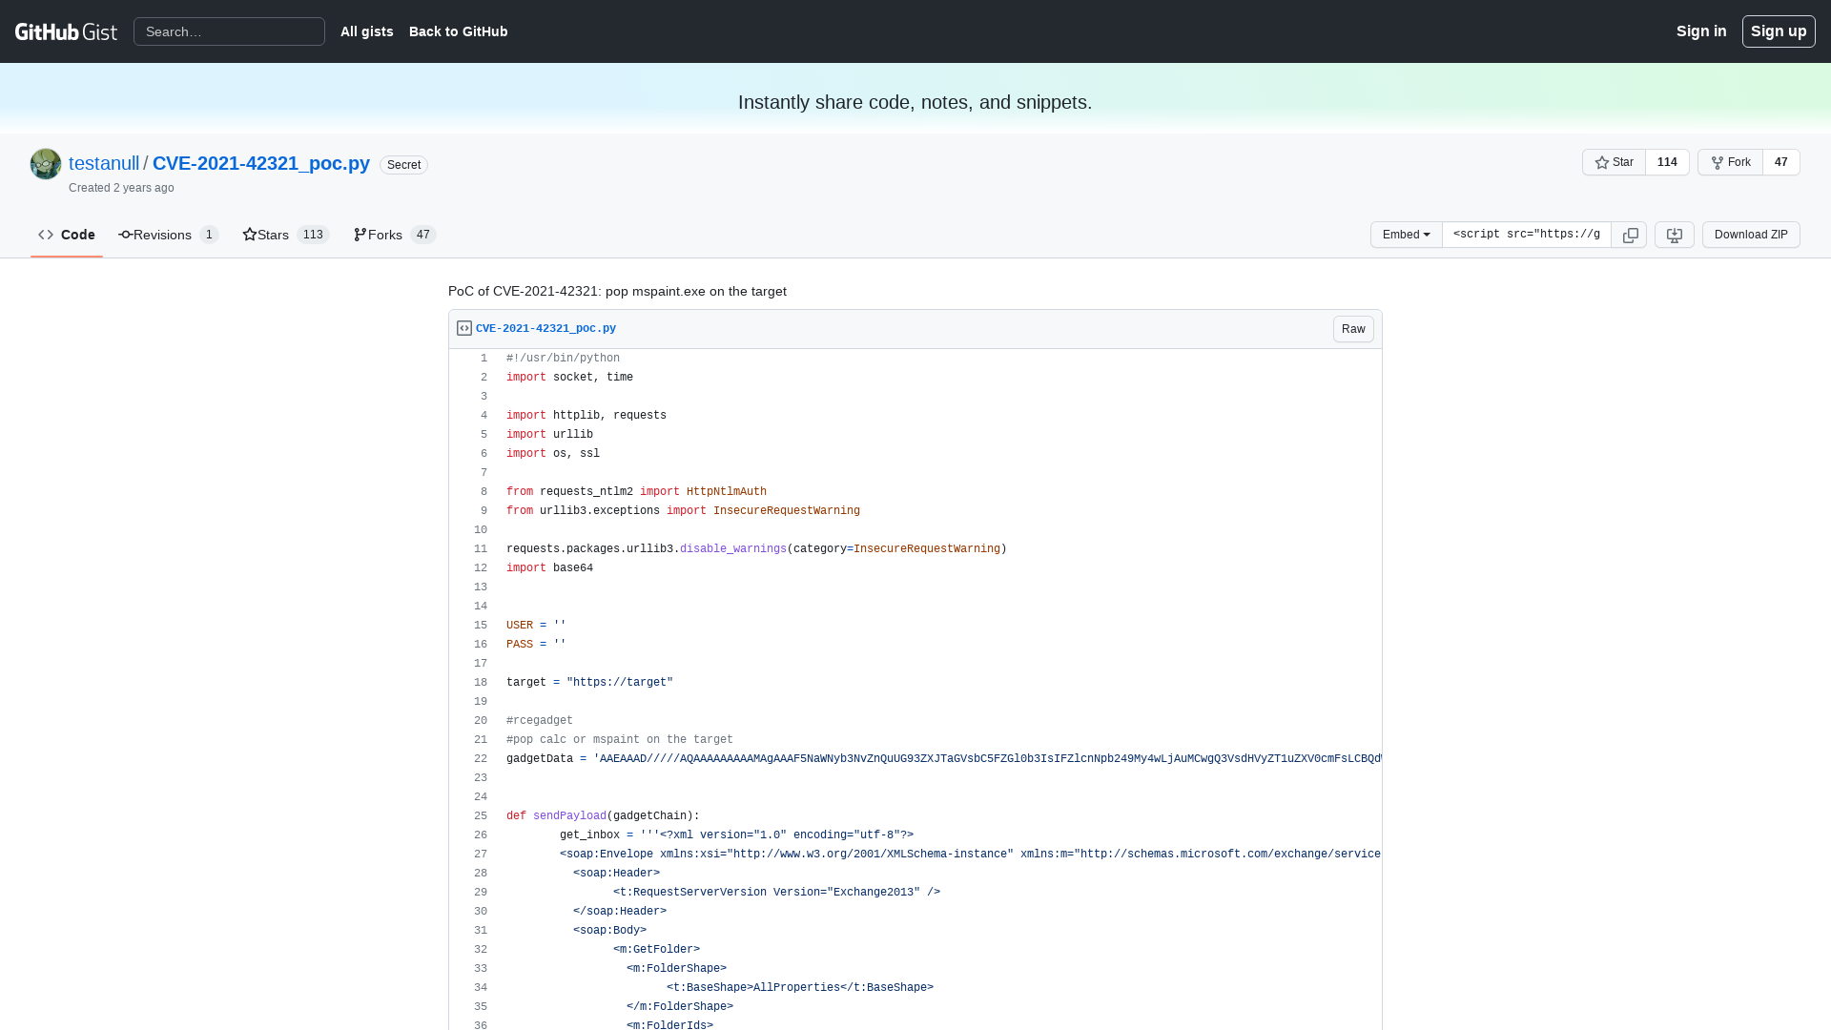Click the Sign up button
Viewport: 1831px width, 1030px height.
click(x=1779, y=31)
